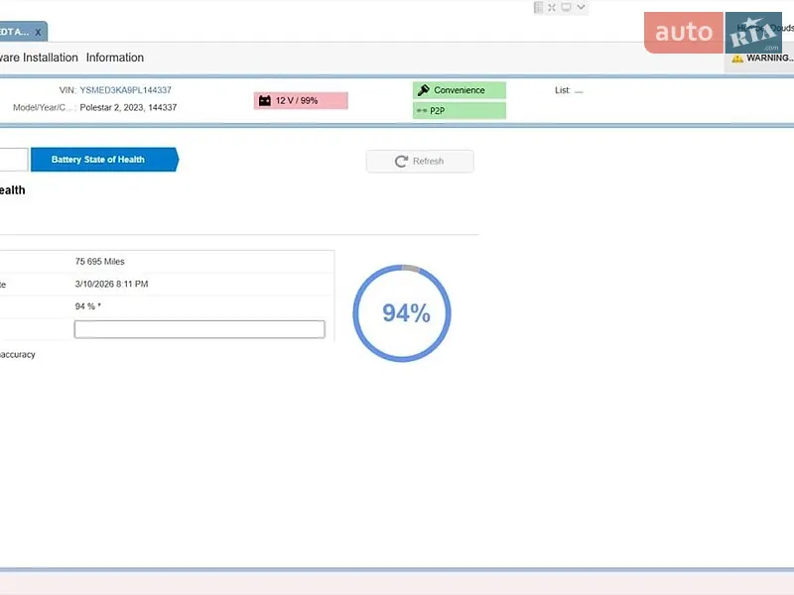Click the Convenience mode key icon
This screenshot has width=794, height=595.
pos(424,90)
